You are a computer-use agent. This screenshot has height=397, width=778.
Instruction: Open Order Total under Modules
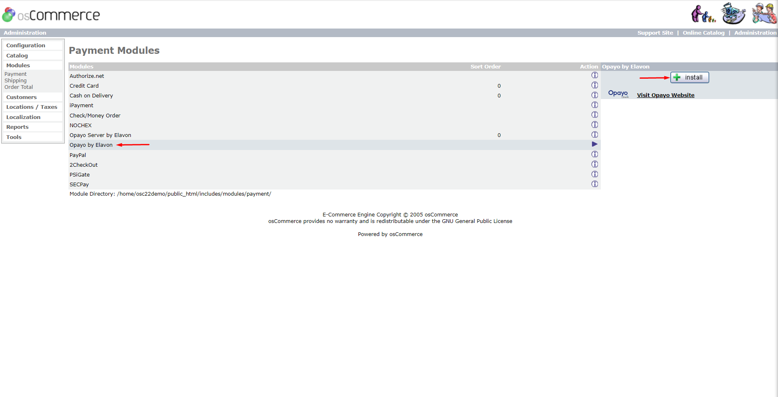[19, 87]
